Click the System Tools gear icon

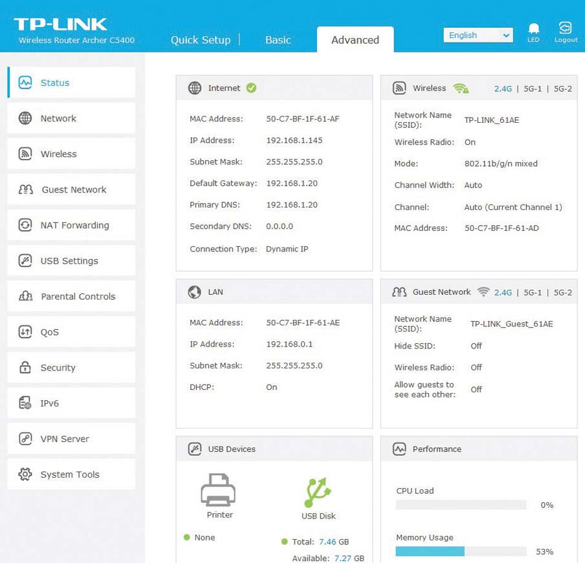point(25,474)
